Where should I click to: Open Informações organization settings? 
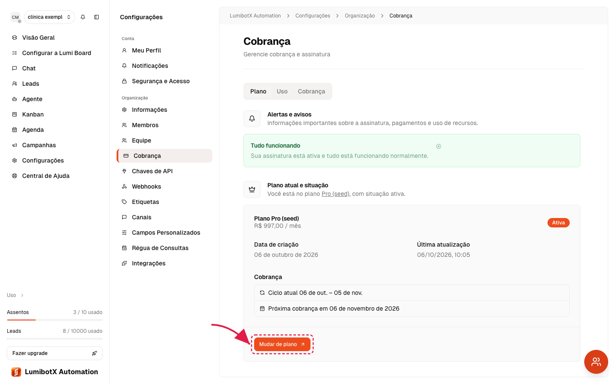coord(164,110)
